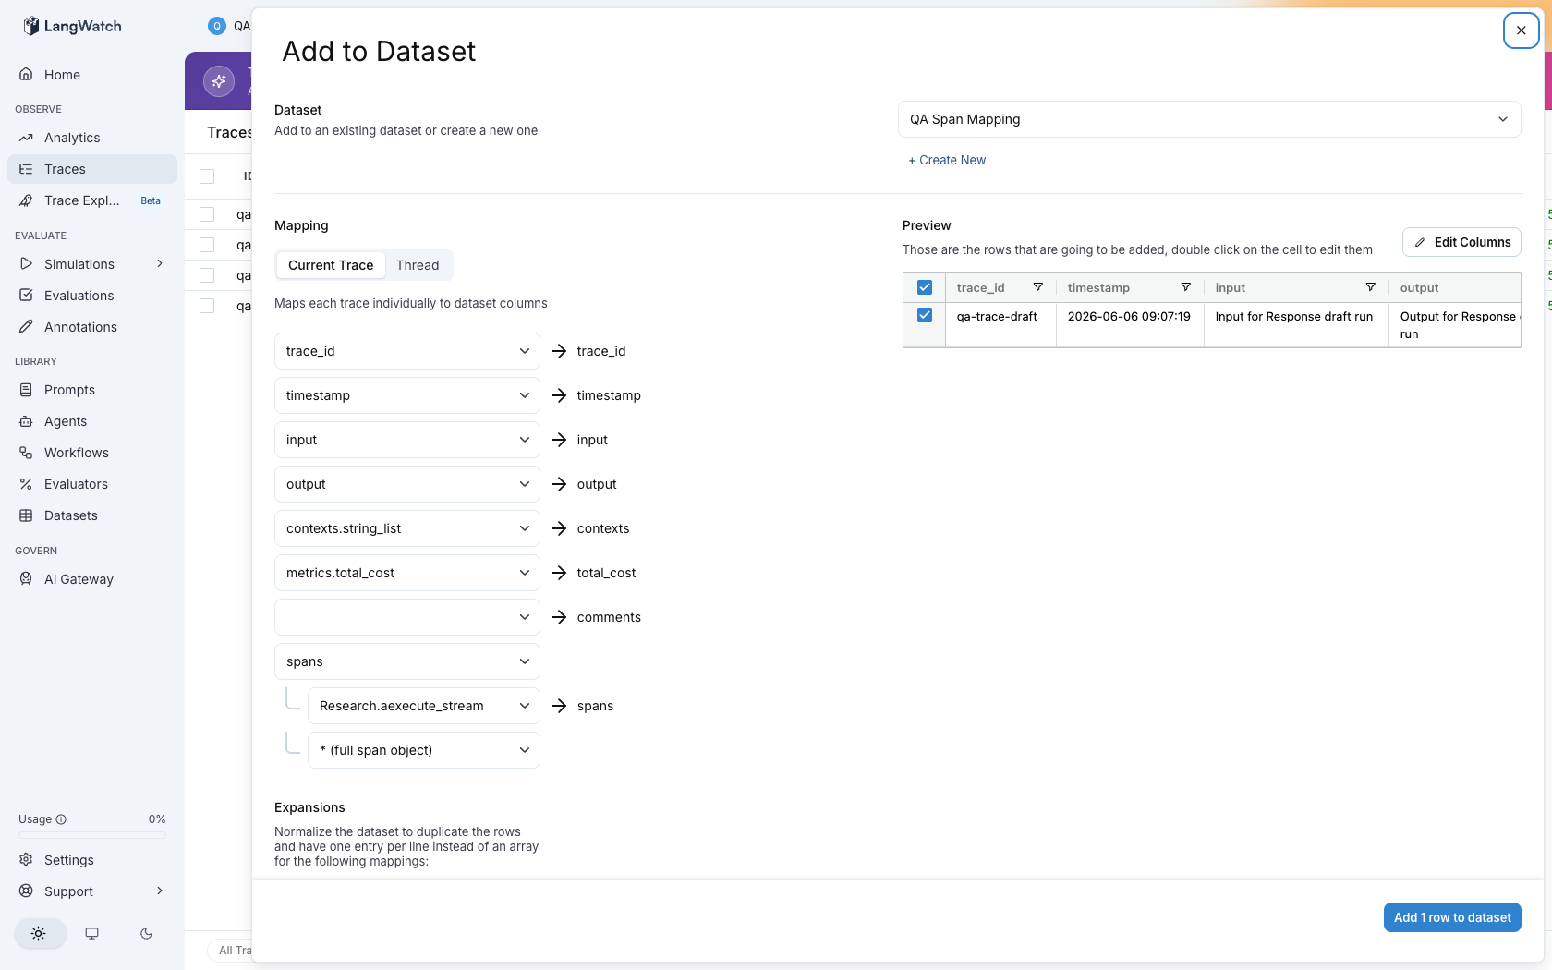Toggle select-all checkbox in Traces table header

pos(207,176)
